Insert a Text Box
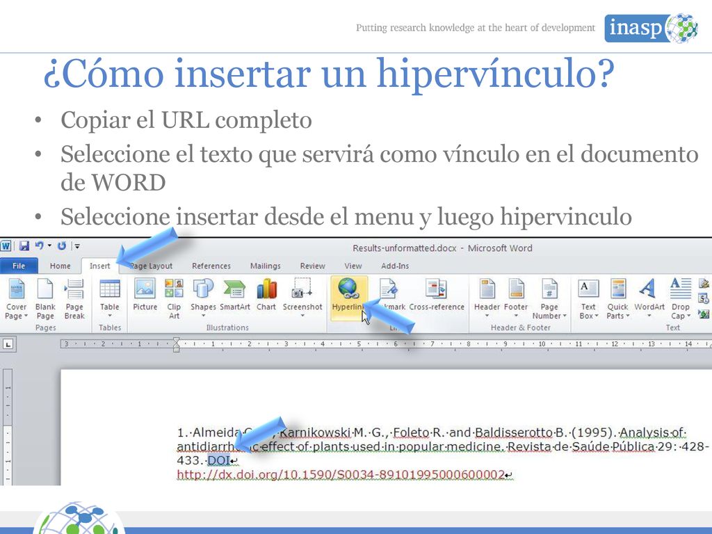Image resolution: width=712 pixels, height=534 pixels. coord(588,300)
